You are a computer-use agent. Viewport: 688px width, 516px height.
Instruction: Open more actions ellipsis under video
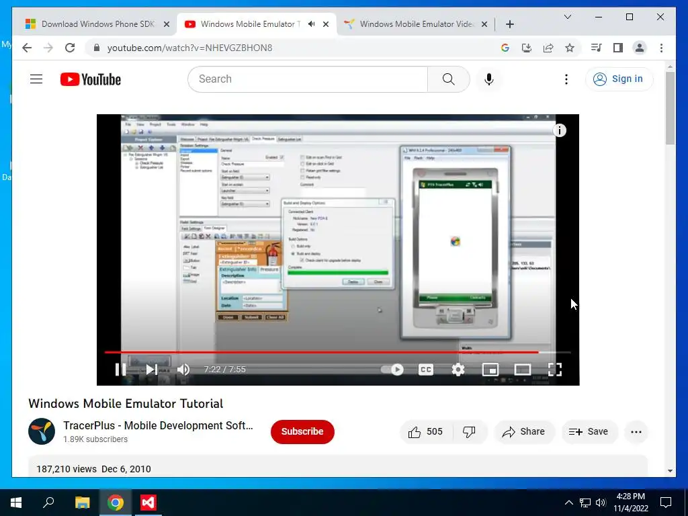pos(636,432)
